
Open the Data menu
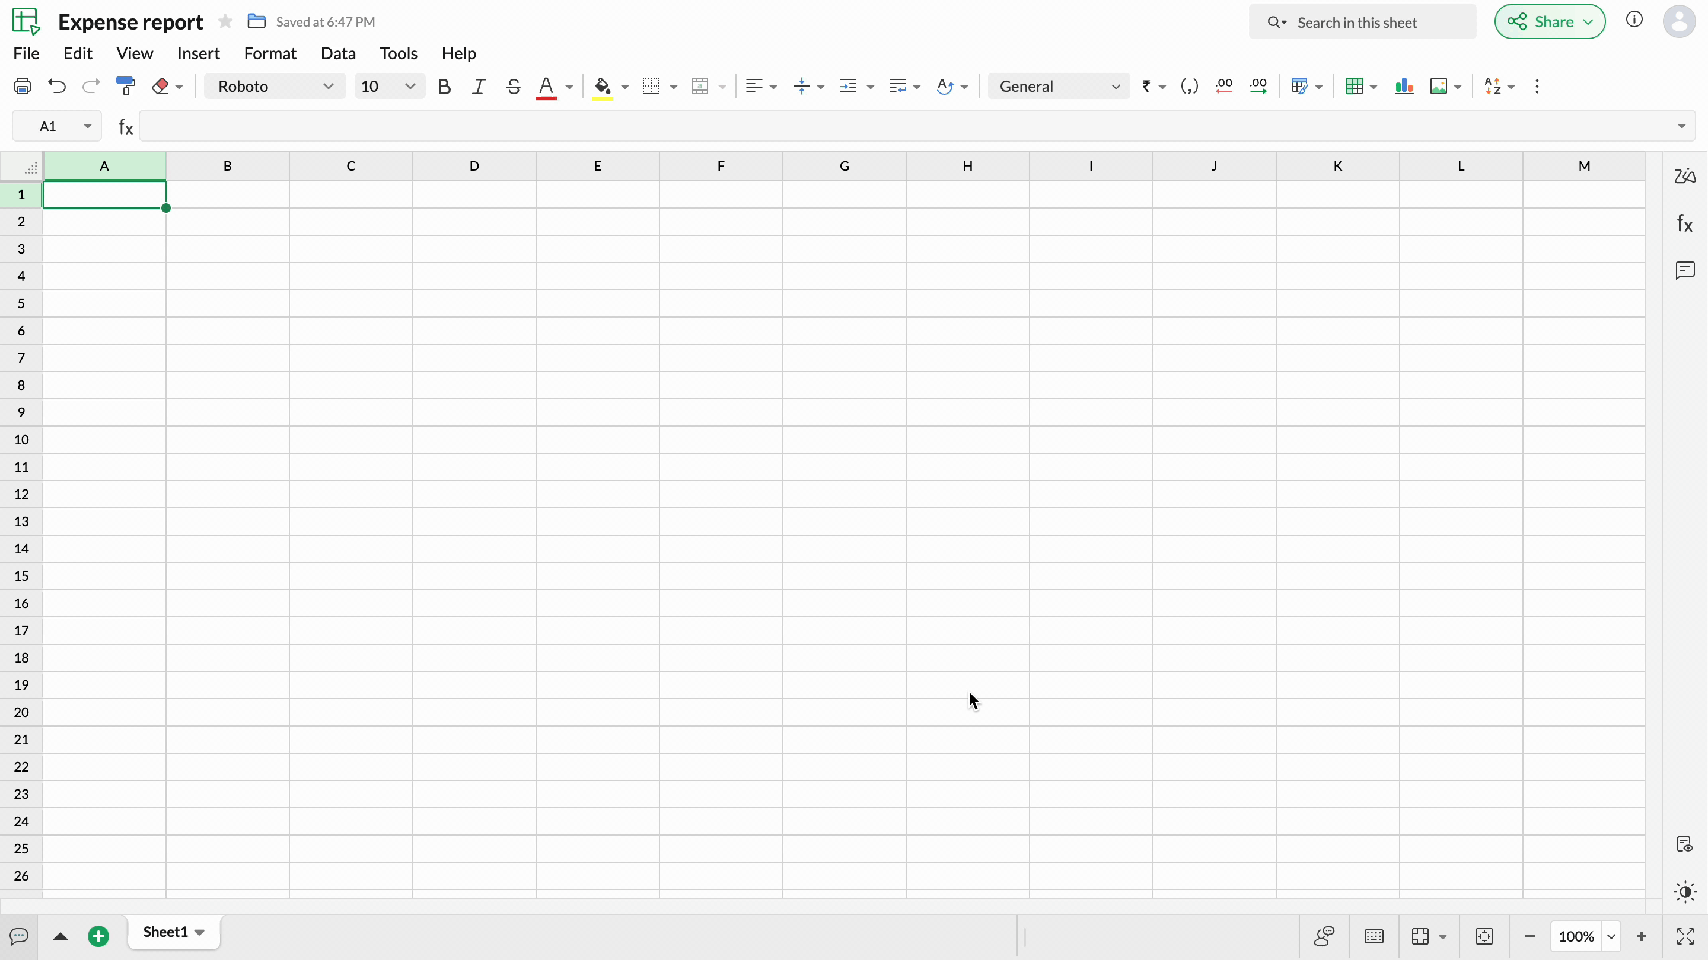click(x=338, y=53)
